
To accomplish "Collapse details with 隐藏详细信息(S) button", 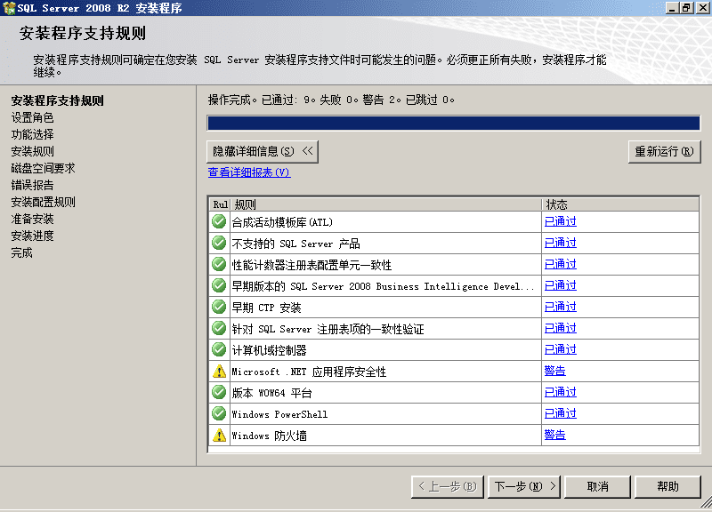I will pyautogui.click(x=263, y=151).
